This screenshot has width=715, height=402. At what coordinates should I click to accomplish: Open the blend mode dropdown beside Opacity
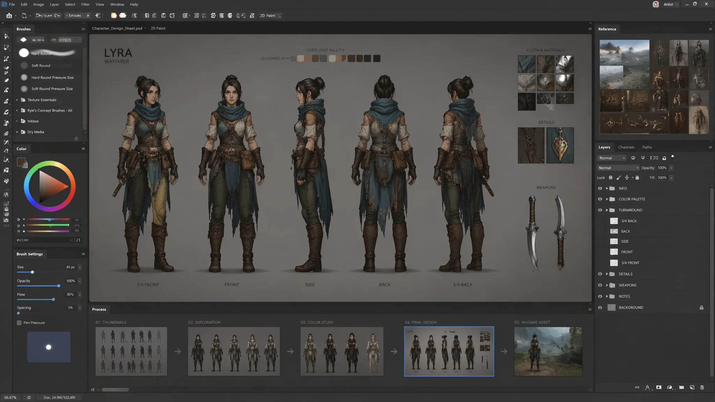pyautogui.click(x=618, y=168)
